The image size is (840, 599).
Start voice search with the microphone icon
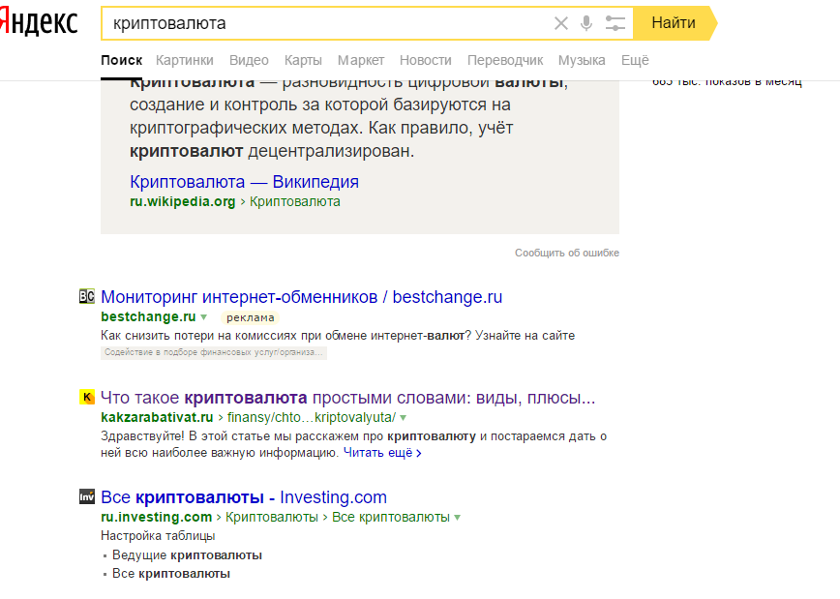[x=586, y=23]
